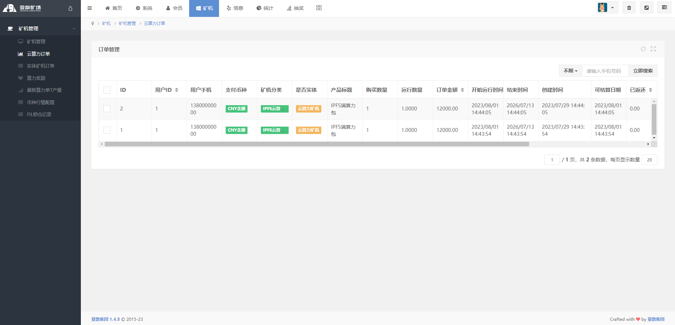Screen dimensions: 675x325
Task: Open 实体矿机订单 in the sidebar
Action: coord(40,66)
